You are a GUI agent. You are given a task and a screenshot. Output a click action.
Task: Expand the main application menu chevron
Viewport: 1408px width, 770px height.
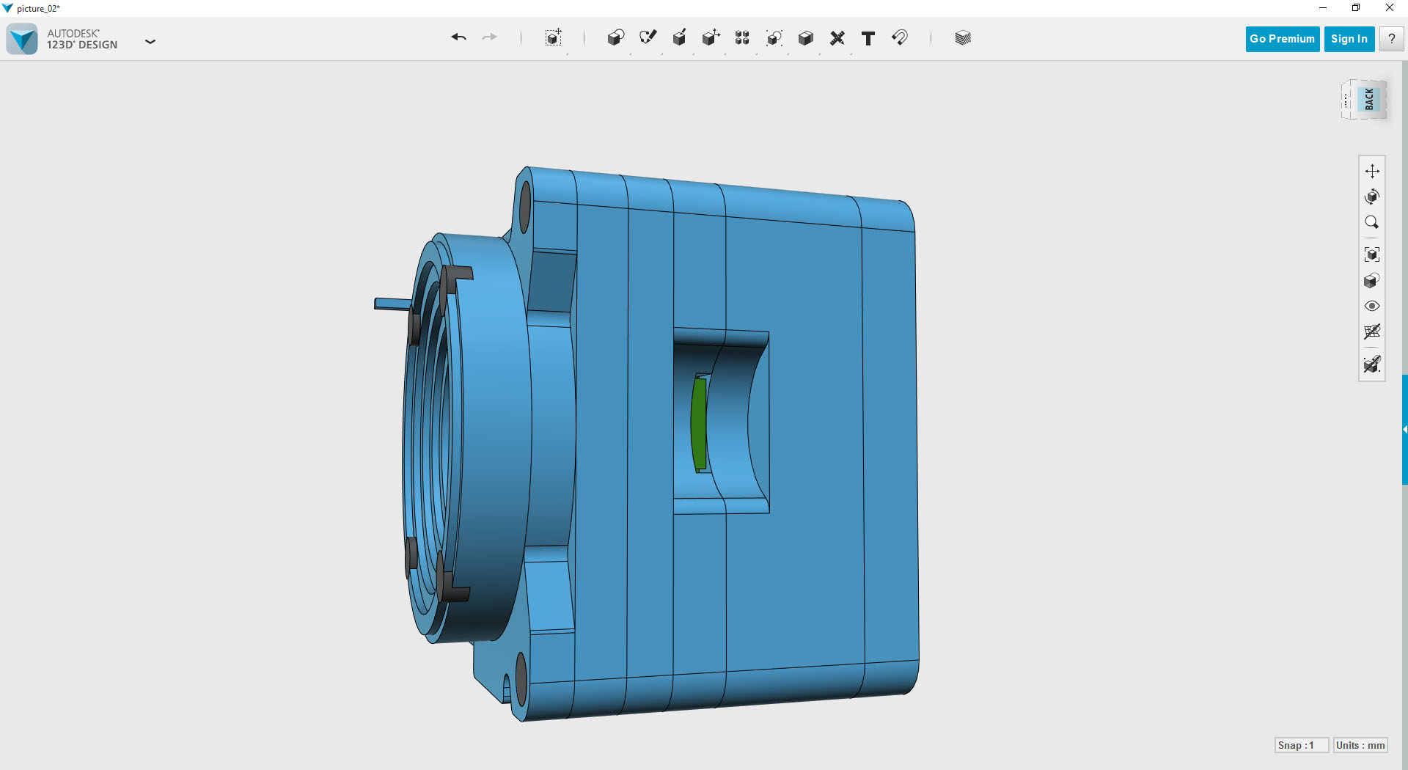pyautogui.click(x=150, y=42)
